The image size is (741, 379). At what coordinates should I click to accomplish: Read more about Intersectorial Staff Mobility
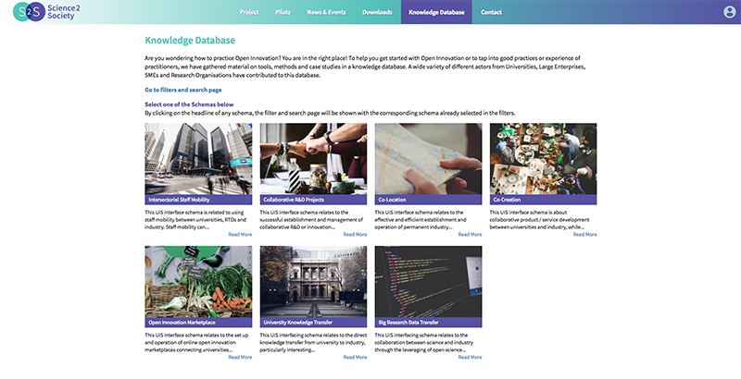pos(240,235)
